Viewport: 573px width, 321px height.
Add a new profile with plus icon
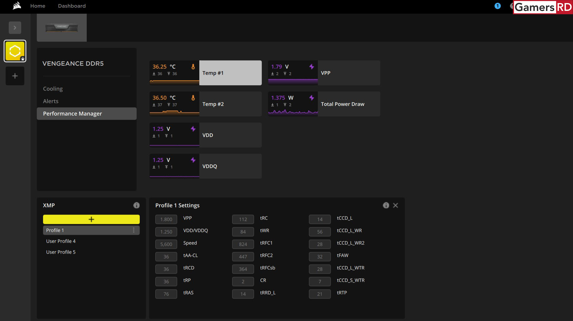(15, 76)
